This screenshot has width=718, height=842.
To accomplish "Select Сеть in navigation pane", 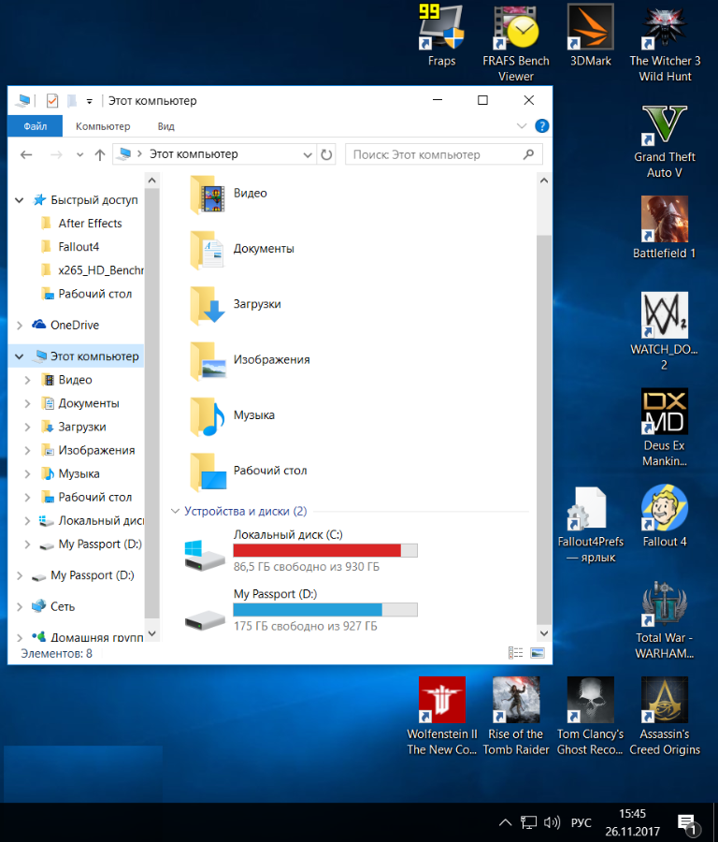I will click(63, 607).
